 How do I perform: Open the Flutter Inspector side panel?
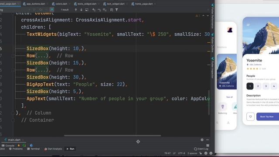[x=212, y=68]
